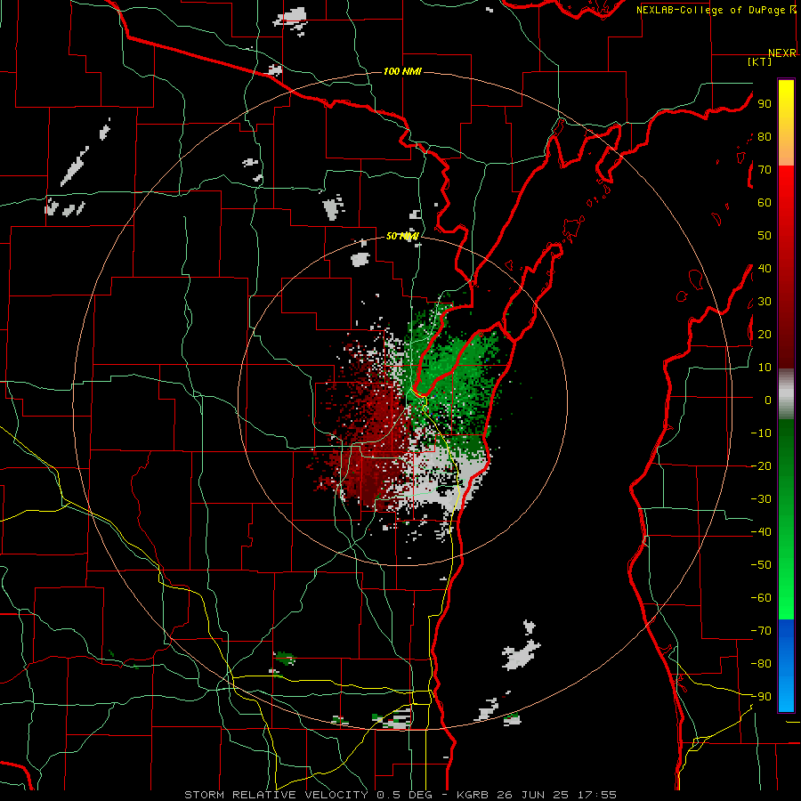Click the 0.5 DEG elevation text
Image resolution: width=801 pixels, height=801 pixels.
tap(405, 795)
